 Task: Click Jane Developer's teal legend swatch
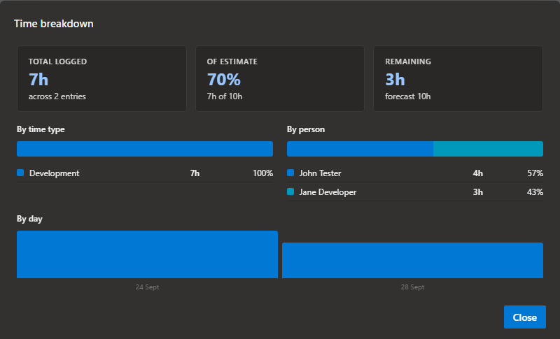click(290, 192)
